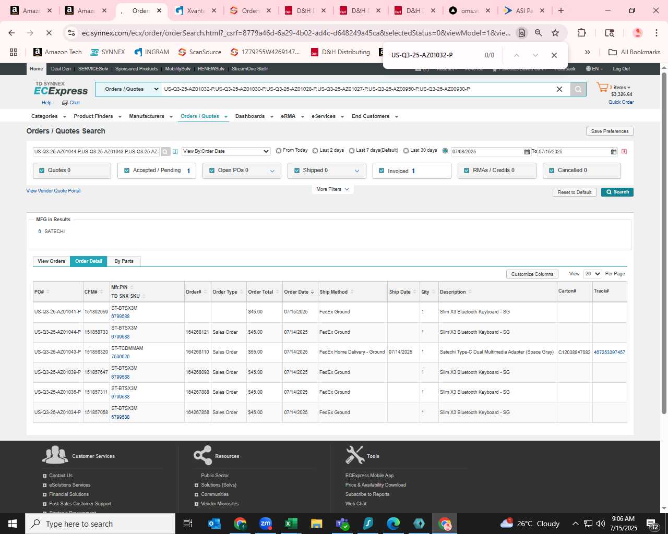The width and height of the screenshot is (668, 534).
Task: Open the Per Page view count dropdown
Action: (593, 274)
